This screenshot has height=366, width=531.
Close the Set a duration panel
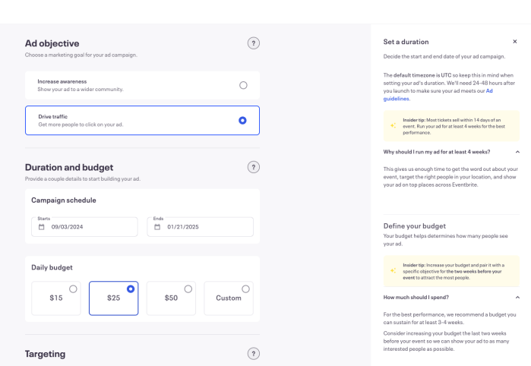tap(514, 42)
